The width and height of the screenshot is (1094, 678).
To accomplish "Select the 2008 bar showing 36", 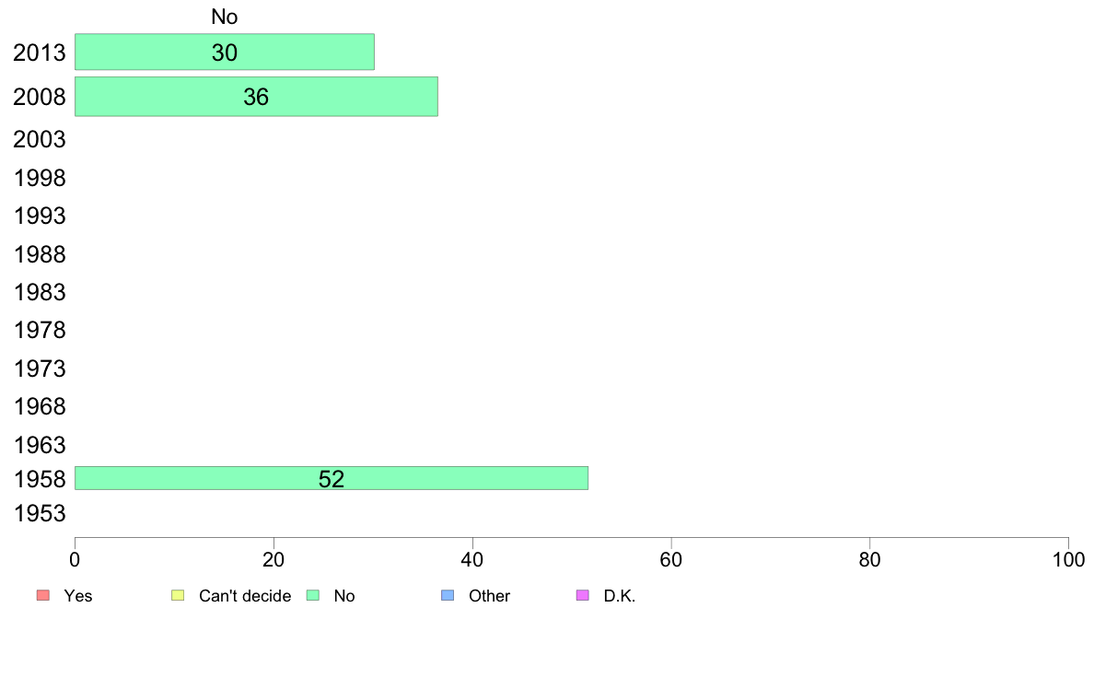I will coord(256,97).
